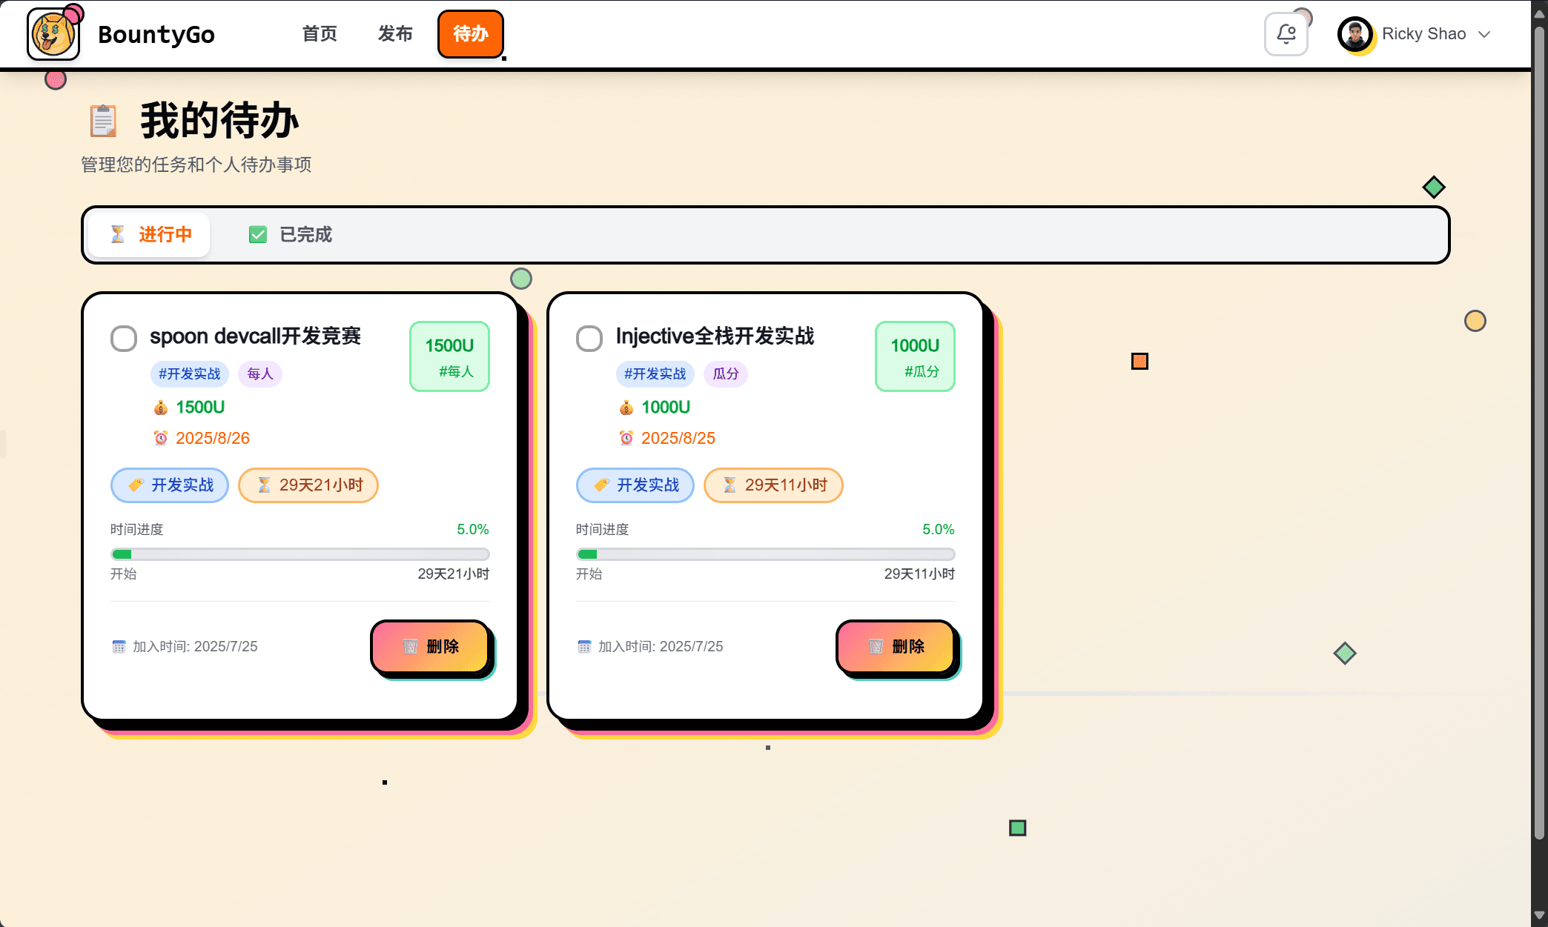Click the spoon devcall开发竞赛 title
The height and width of the screenshot is (927, 1548).
255,336
